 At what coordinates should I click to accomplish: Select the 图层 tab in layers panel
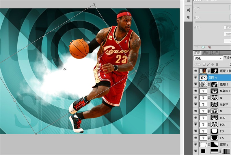click(x=197, y=53)
